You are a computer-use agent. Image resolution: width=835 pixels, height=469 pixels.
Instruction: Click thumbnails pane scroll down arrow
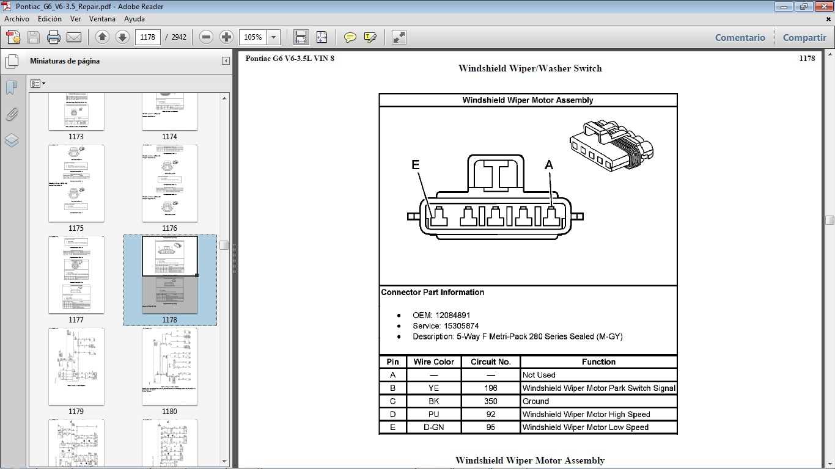224,461
